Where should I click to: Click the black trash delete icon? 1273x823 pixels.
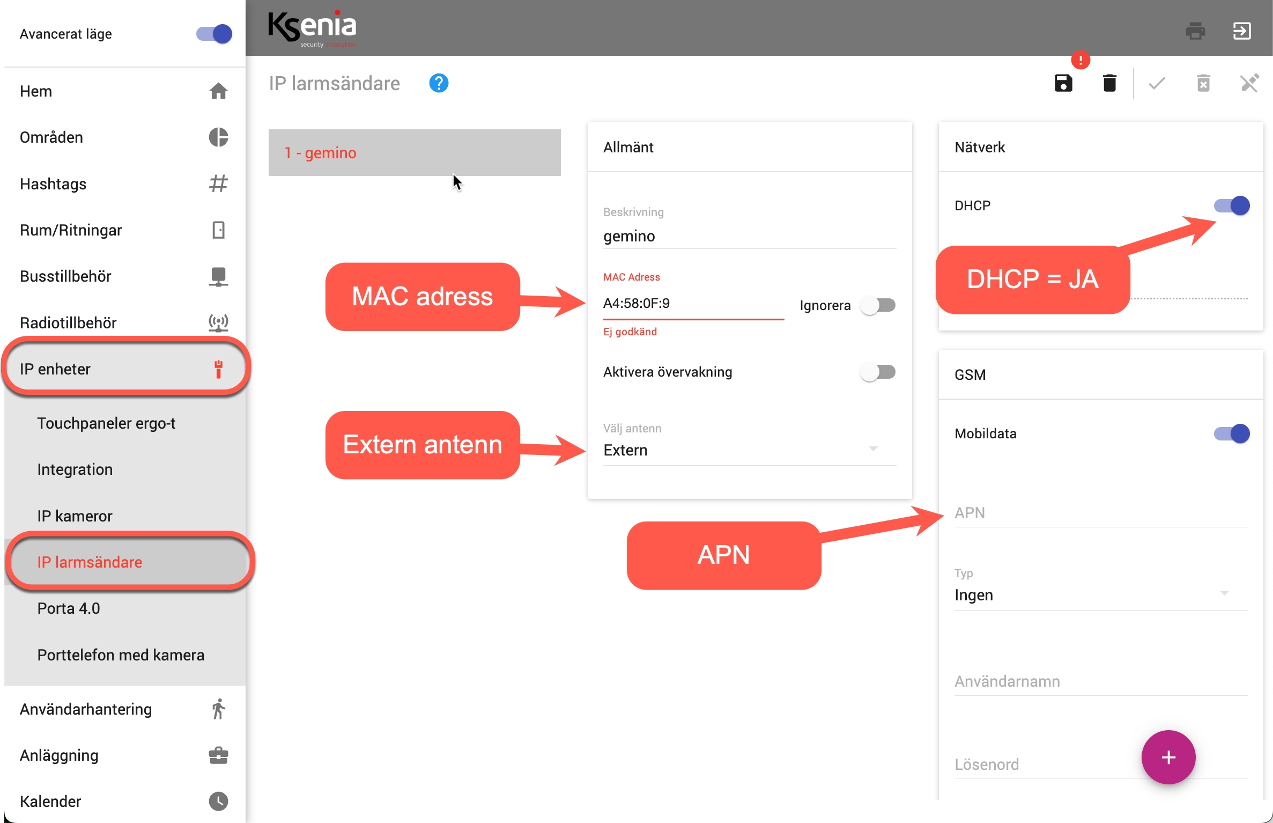pyautogui.click(x=1109, y=83)
